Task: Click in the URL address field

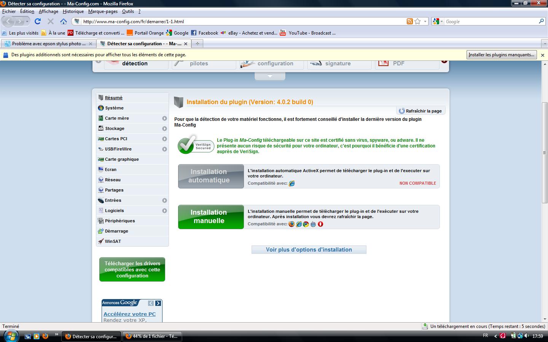Action: tap(244, 22)
